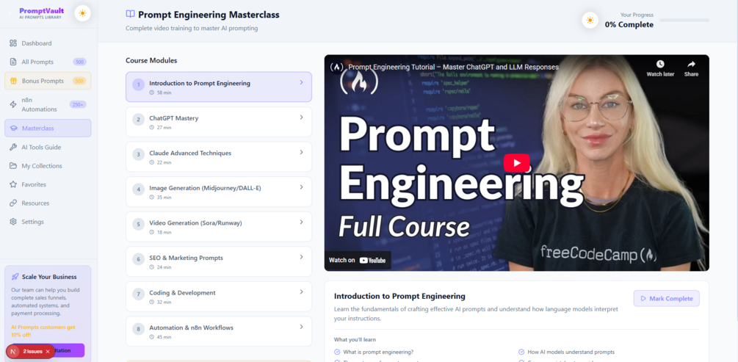
Task: Open the Resources page
Action: point(48,203)
